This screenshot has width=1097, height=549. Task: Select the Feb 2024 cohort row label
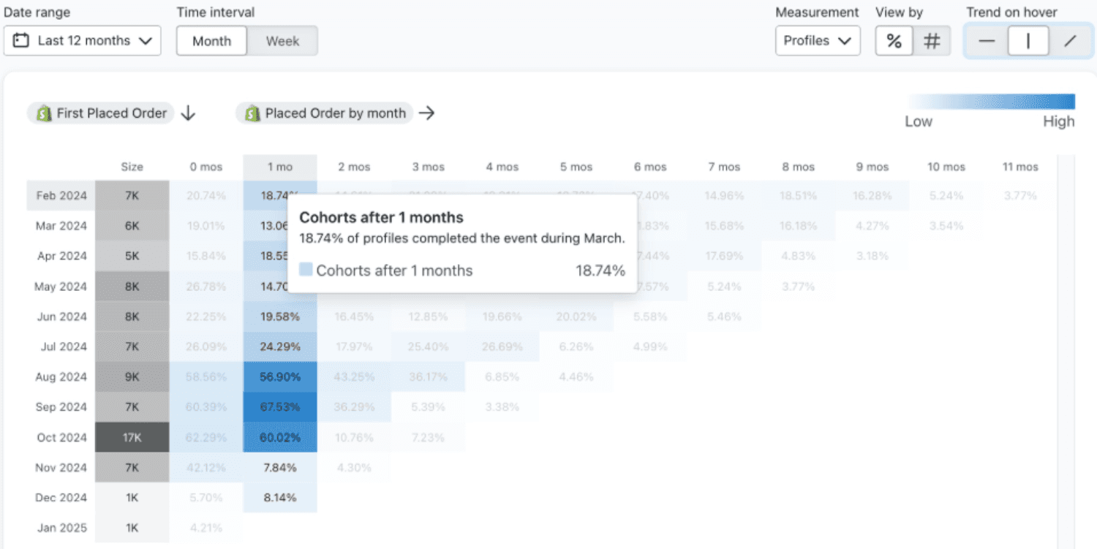61,196
